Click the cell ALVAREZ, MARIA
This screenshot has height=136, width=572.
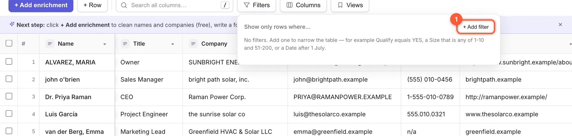[x=77, y=62]
